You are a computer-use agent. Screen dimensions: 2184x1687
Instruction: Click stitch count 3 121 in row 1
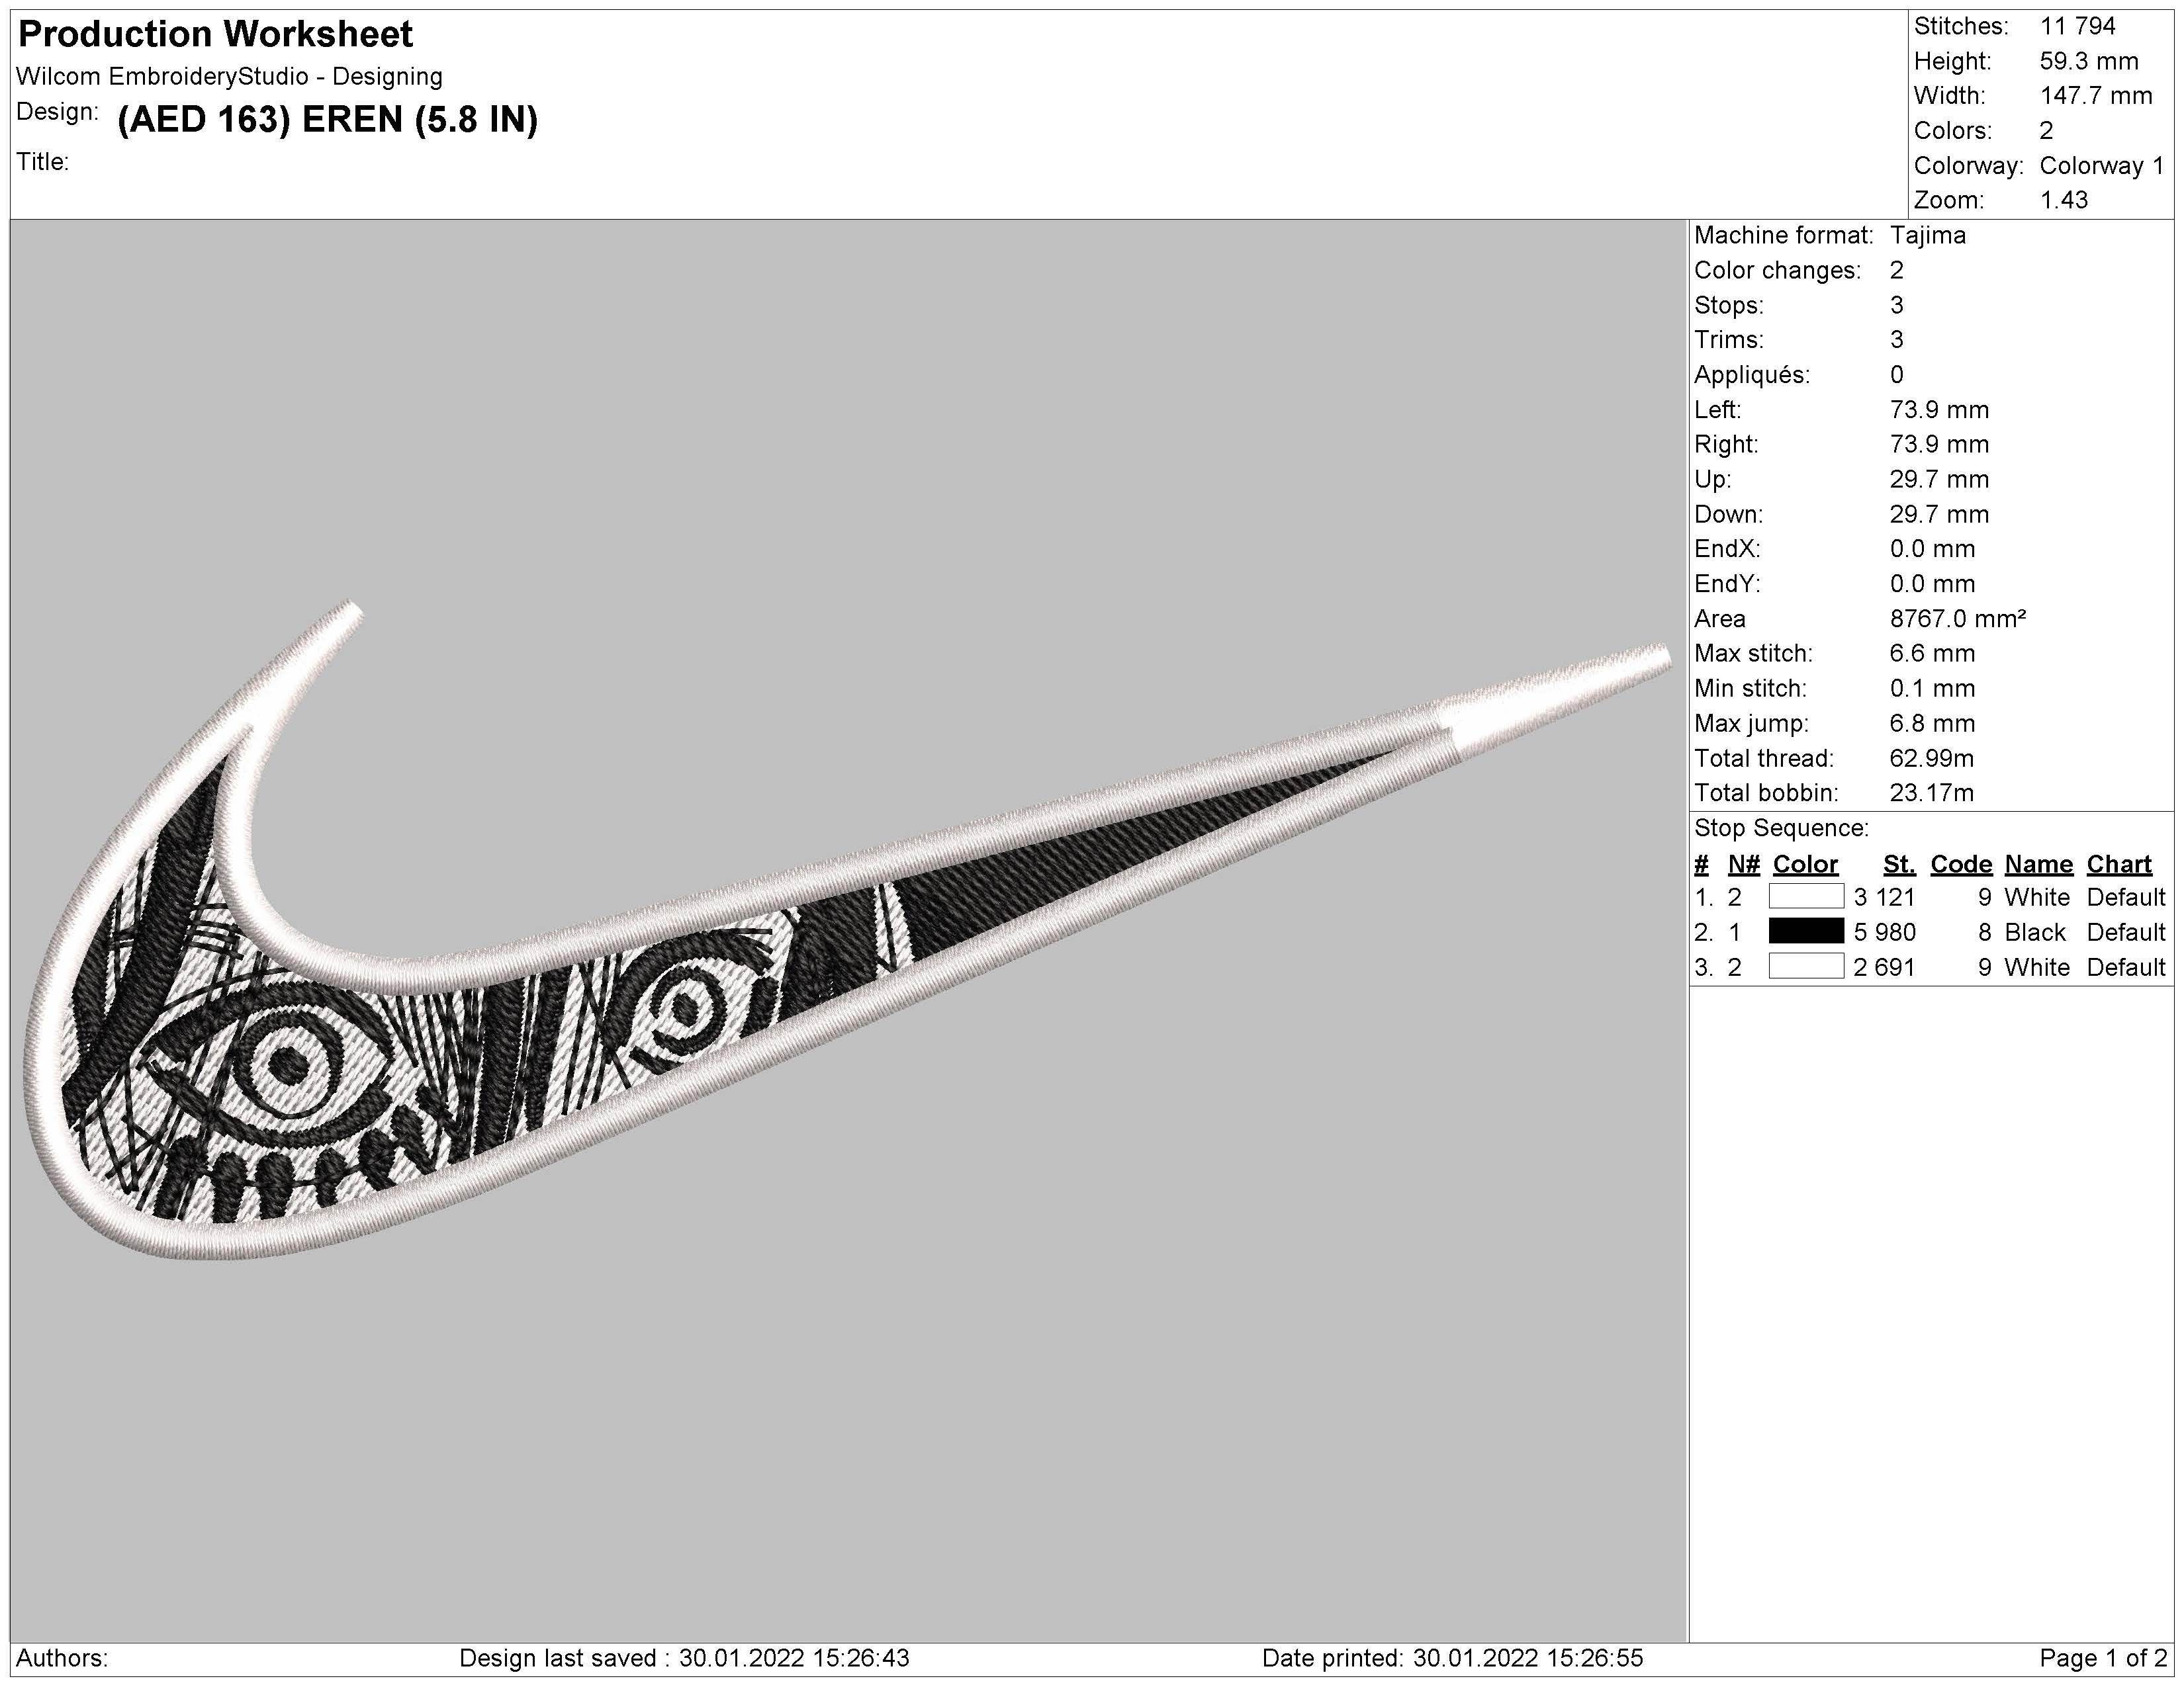(x=1884, y=898)
